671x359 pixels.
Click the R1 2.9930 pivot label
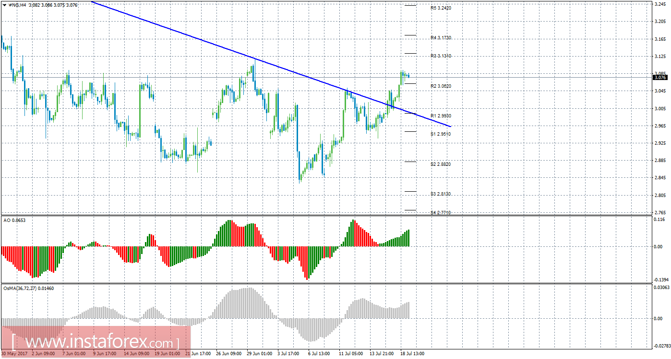[x=441, y=116]
